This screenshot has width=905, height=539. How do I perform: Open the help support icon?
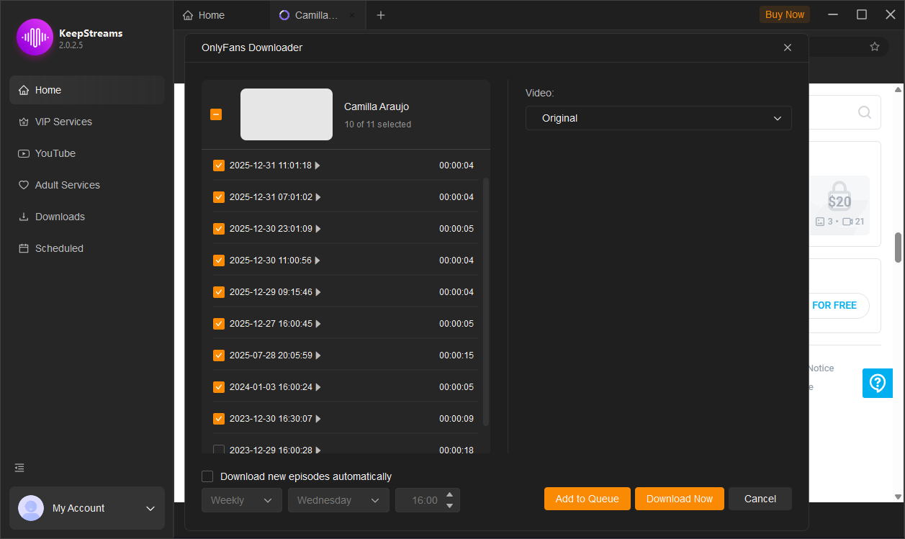(x=878, y=383)
